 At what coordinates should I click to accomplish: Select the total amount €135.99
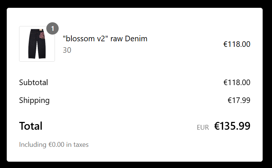(x=232, y=126)
